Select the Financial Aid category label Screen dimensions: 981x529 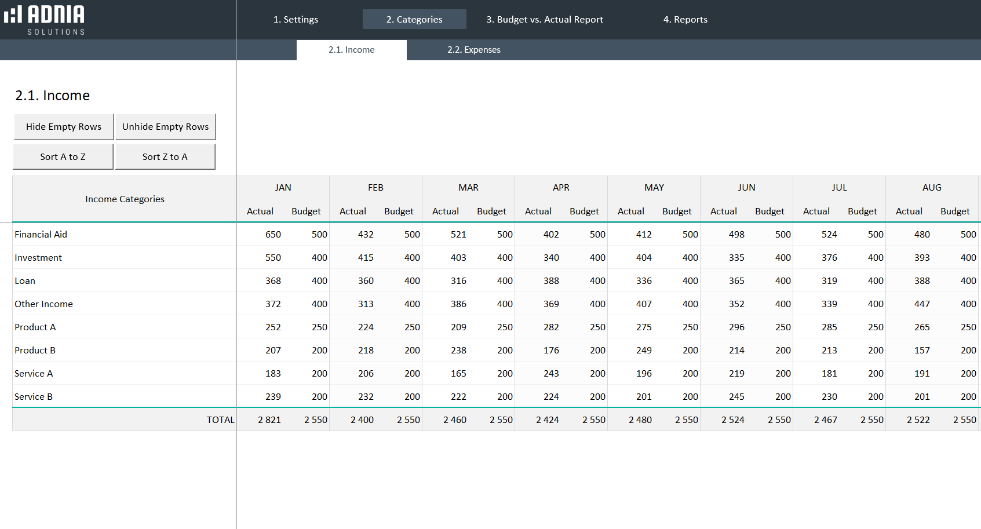(41, 234)
